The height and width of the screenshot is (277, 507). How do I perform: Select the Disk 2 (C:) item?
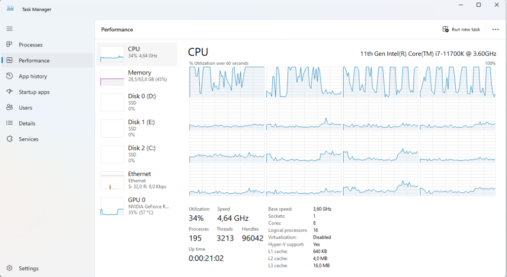pyautogui.click(x=137, y=153)
